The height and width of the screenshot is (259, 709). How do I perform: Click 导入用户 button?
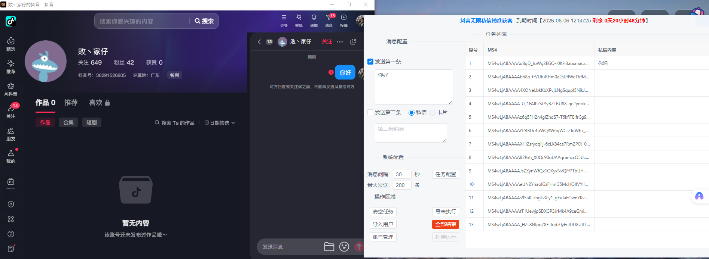pos(383,224)
